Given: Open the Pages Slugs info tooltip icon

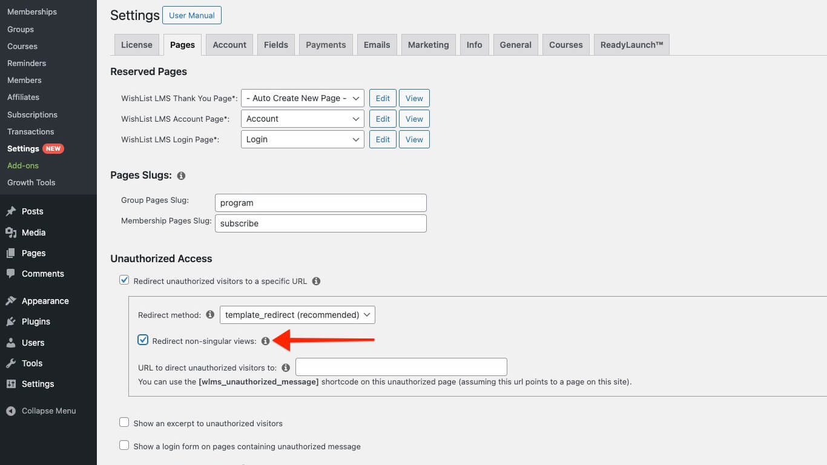Looking at the screenshot, I should [x=180, y=176].
